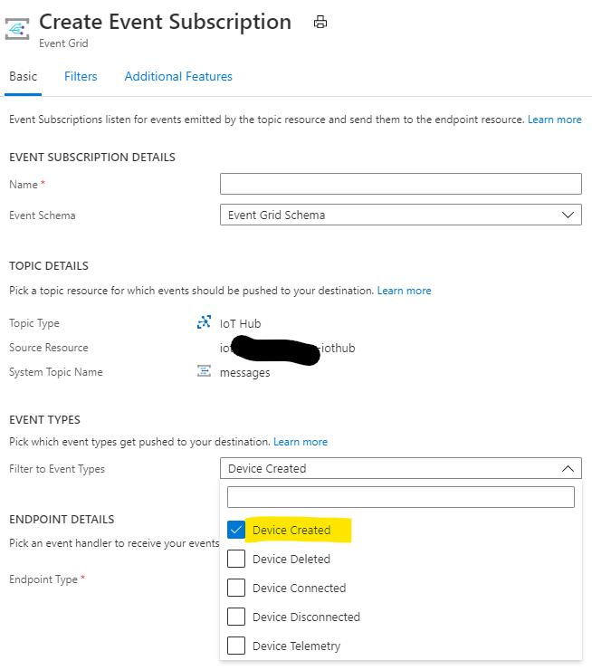592x670 pixels.
Task: Click the IoT Hub topic type text
Action: pos(240,324)
